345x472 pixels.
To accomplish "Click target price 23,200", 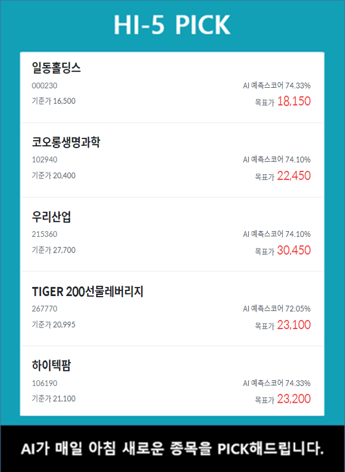I will (294, 399).
